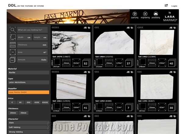Click the Lasa Marmo brand logo
Screen dimensions: 183x134
point(170,16)
